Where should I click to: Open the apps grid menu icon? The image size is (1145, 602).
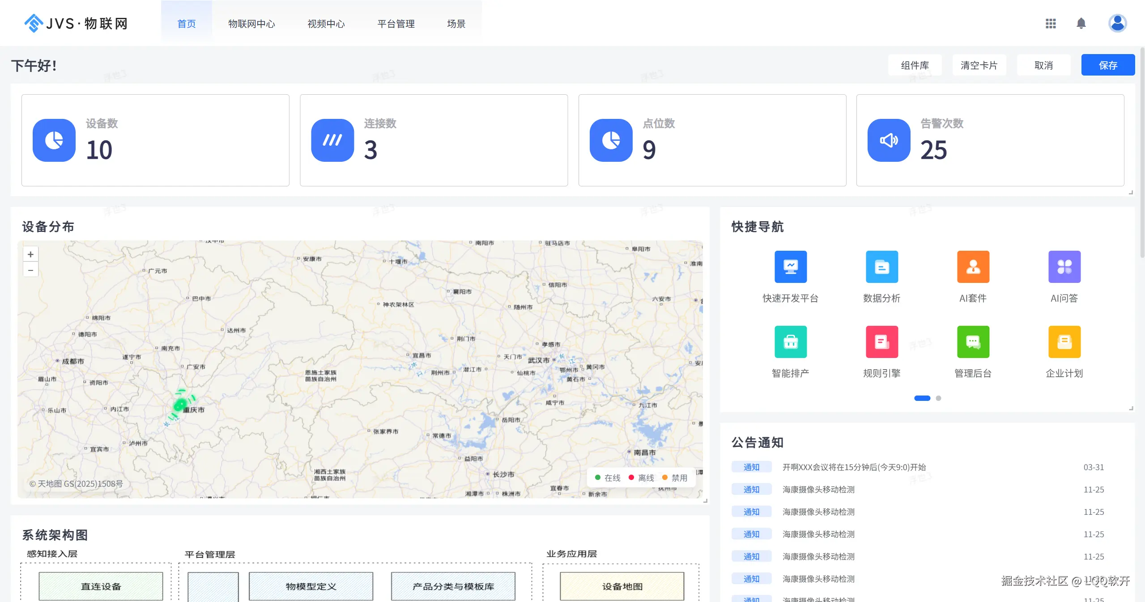(x=1050, y=23)
